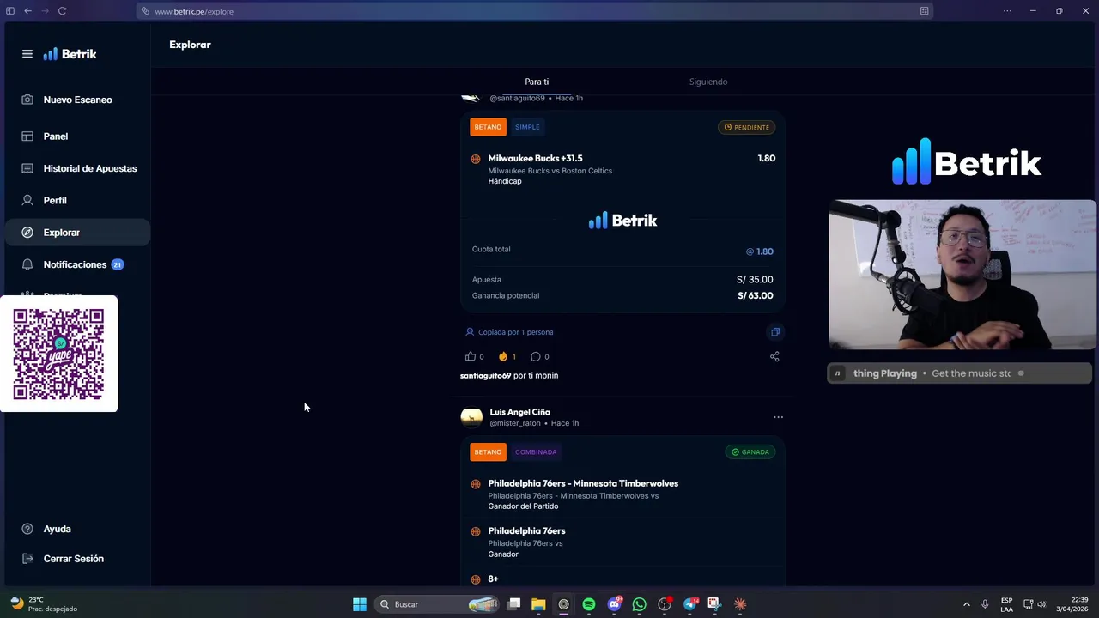Click the notifications badge showing 21
1099x618 pixels.
(x=118, y=264)
